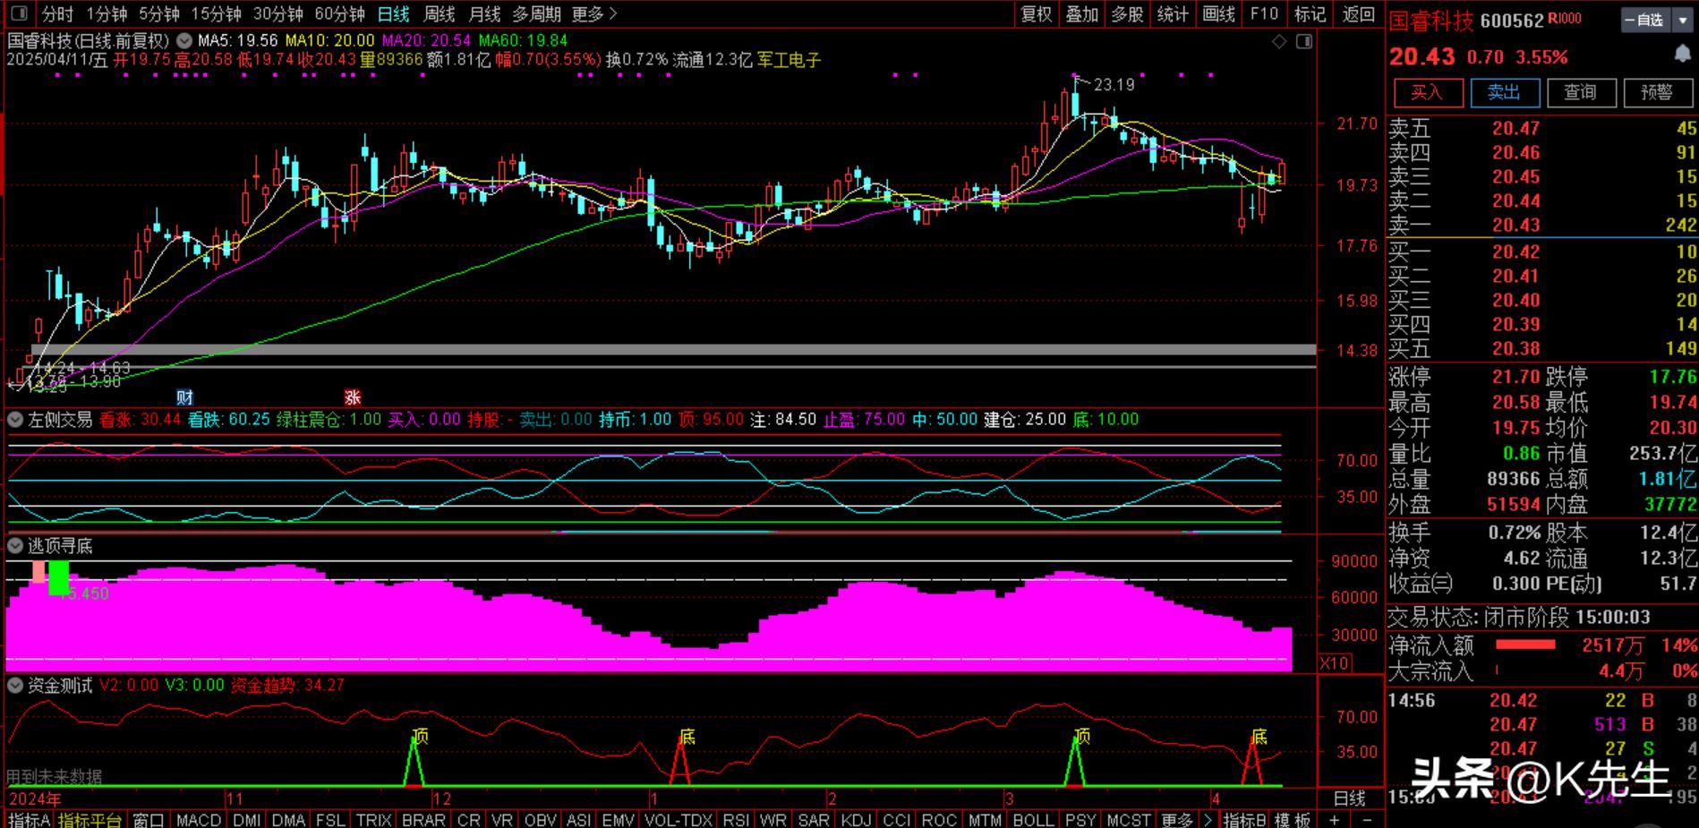Click the 涨 marker on the chart

[x=353, y=397]
